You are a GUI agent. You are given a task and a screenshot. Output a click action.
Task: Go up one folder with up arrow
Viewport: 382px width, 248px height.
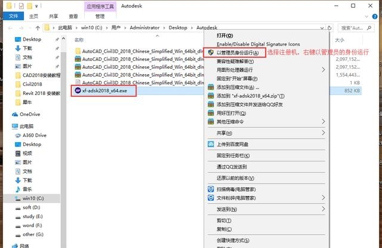pos(38,28)
